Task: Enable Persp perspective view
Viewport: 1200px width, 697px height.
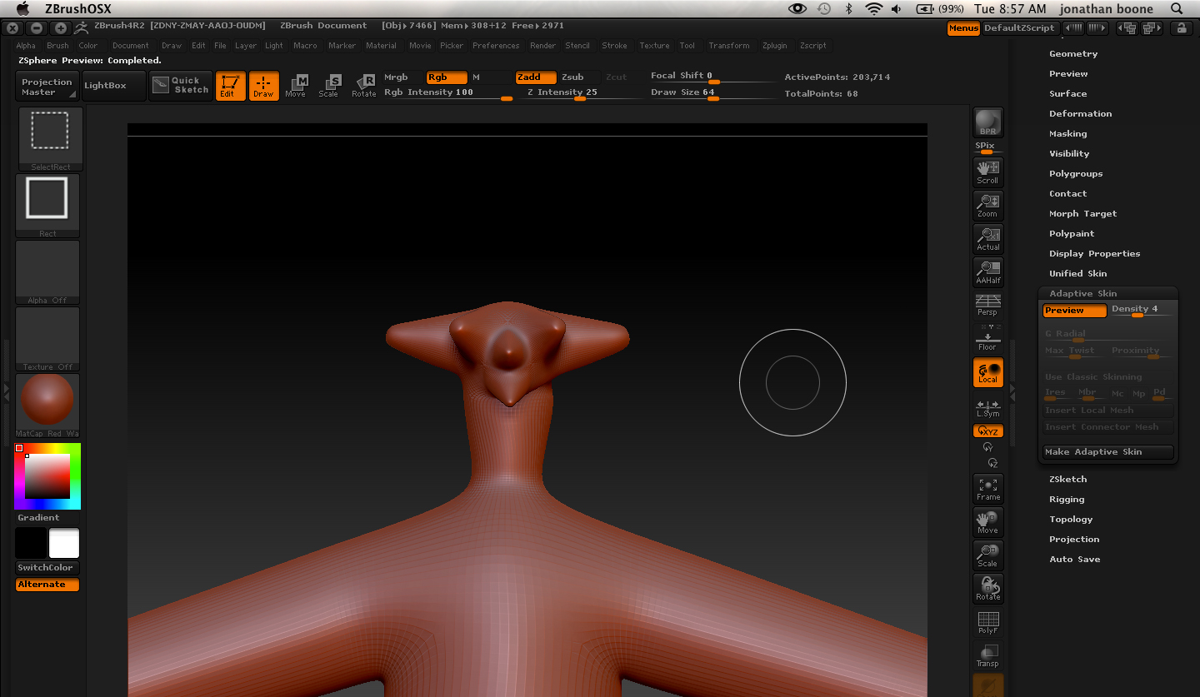Action: tap(987, 305)
